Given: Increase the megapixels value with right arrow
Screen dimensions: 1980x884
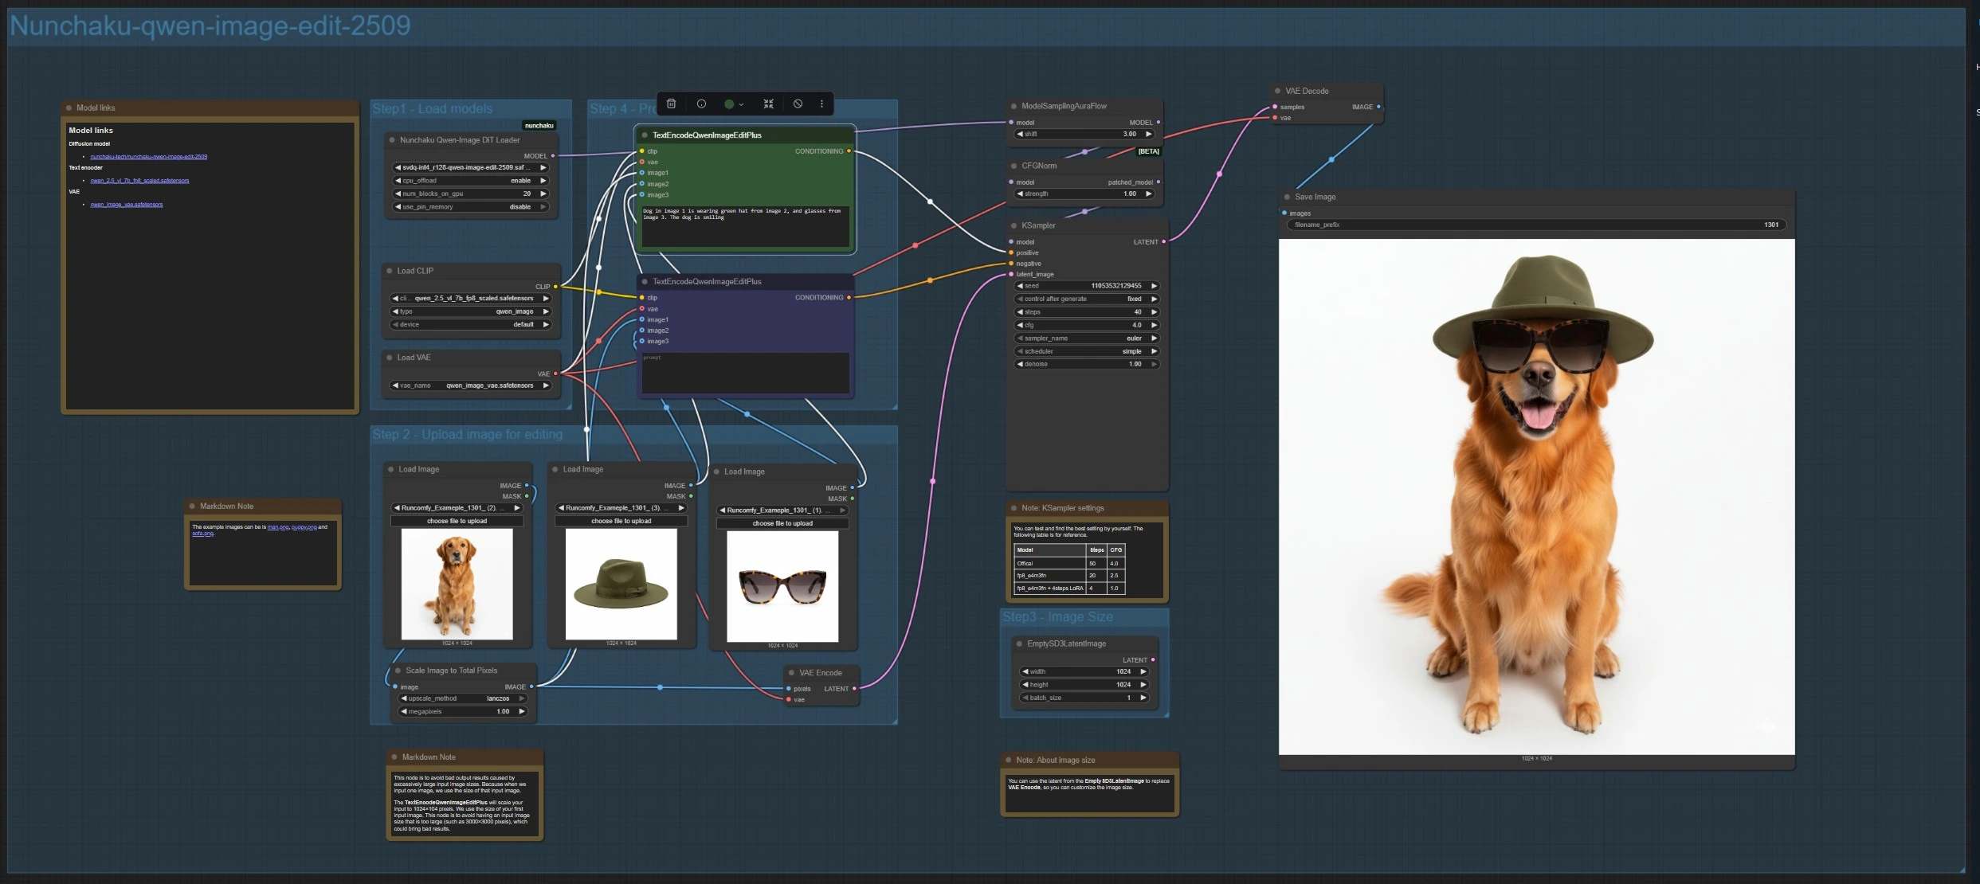Looking at the screenshot, I should 522,711.
